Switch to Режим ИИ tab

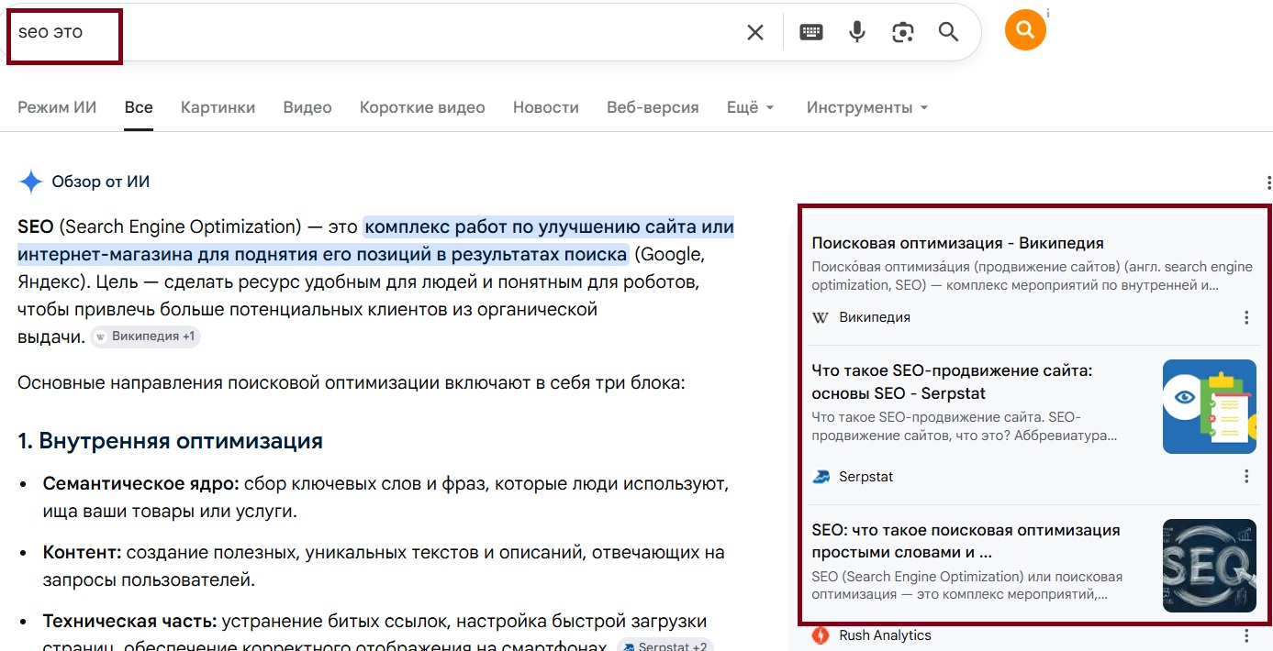pyautogui.click(x=57, y=107)
